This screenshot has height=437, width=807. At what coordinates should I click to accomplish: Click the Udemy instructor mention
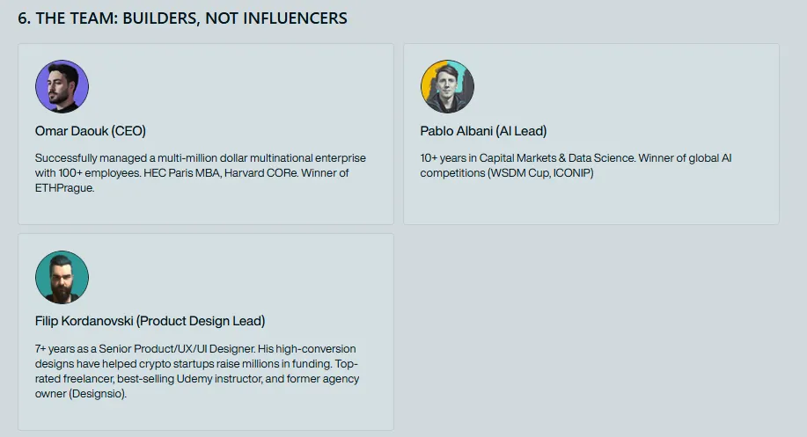point(231,379)
